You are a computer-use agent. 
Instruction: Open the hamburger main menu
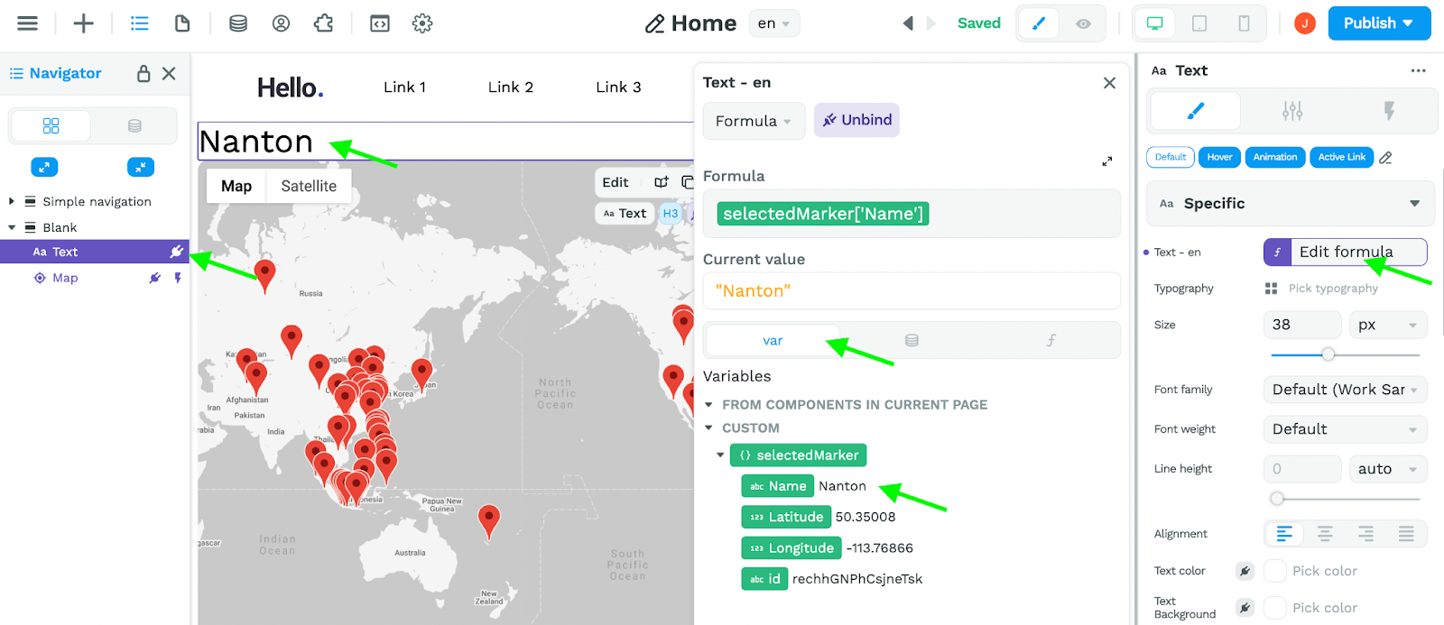click(28, 23)
